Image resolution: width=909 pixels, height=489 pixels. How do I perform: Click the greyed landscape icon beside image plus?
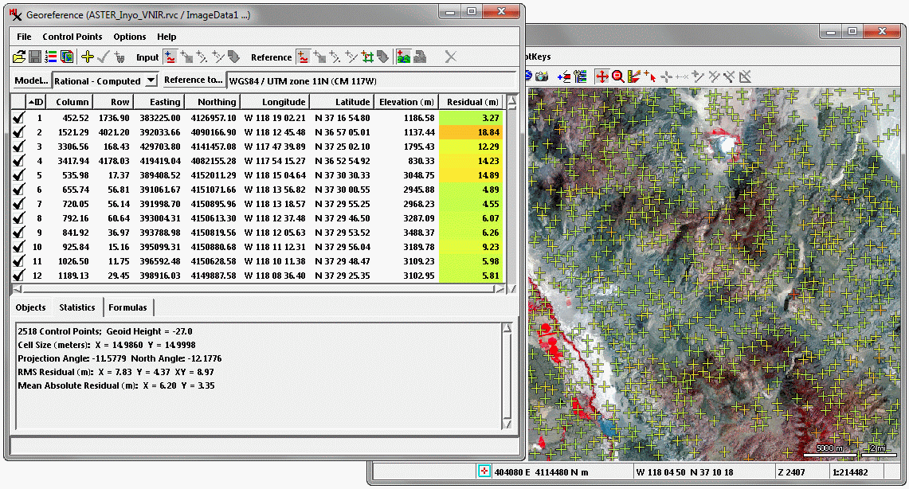coord(421,57)
